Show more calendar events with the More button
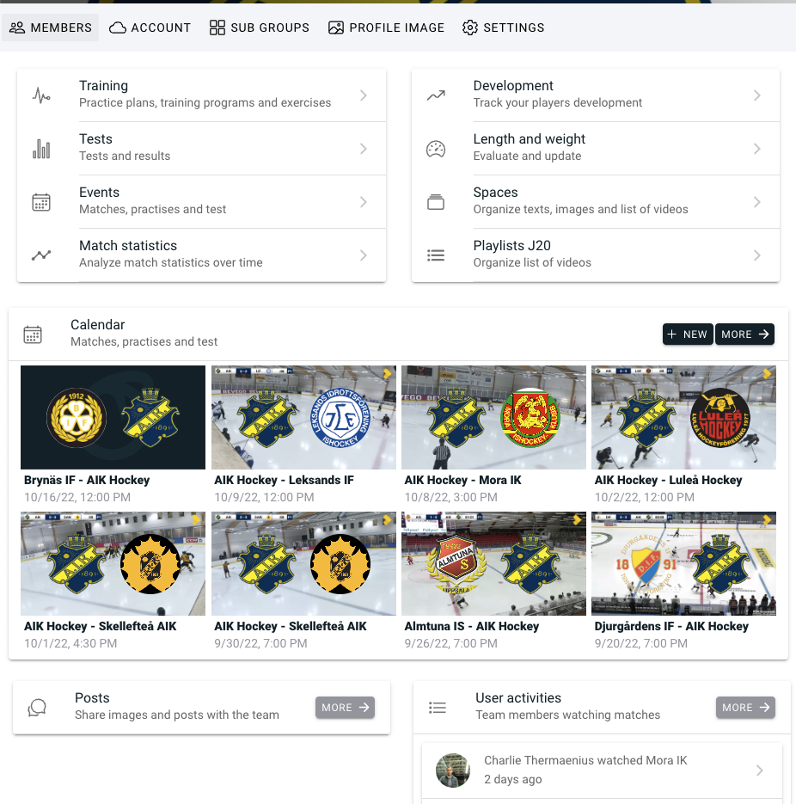 (744, 334)
